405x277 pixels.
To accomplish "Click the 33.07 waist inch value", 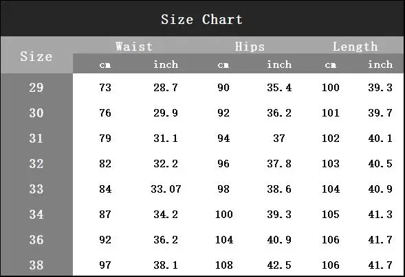I will click(x=166, y=189).
